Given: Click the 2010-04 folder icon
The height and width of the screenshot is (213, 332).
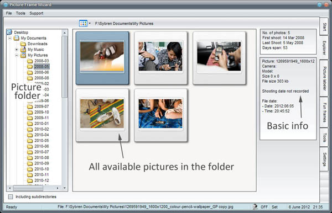Looking at the screenshot, I should pyautogui.click(x=30, y=135).
